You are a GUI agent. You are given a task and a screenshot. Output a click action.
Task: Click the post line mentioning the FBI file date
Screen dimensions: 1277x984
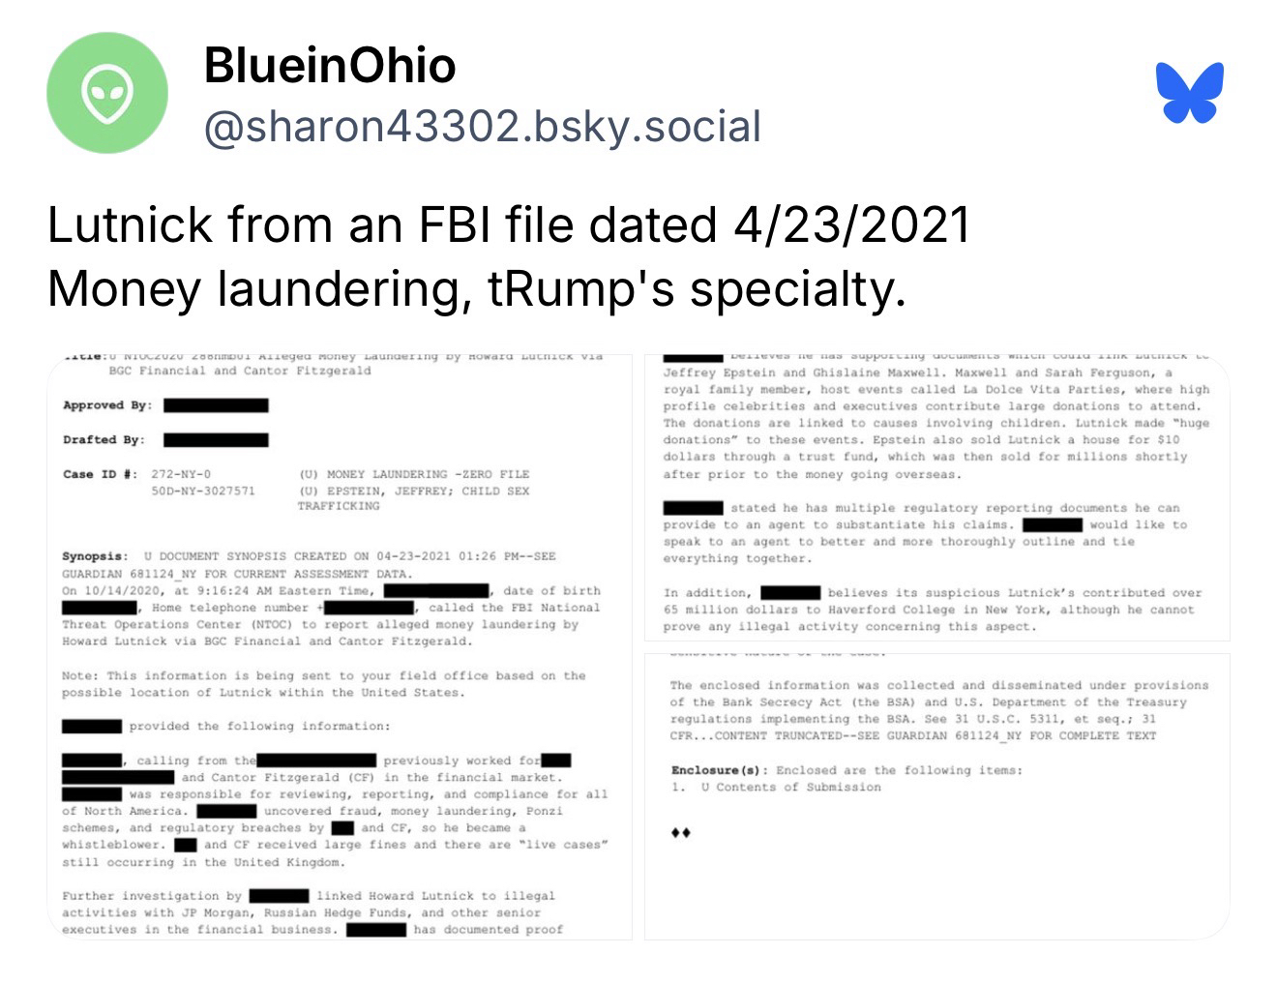click(508, 225)
